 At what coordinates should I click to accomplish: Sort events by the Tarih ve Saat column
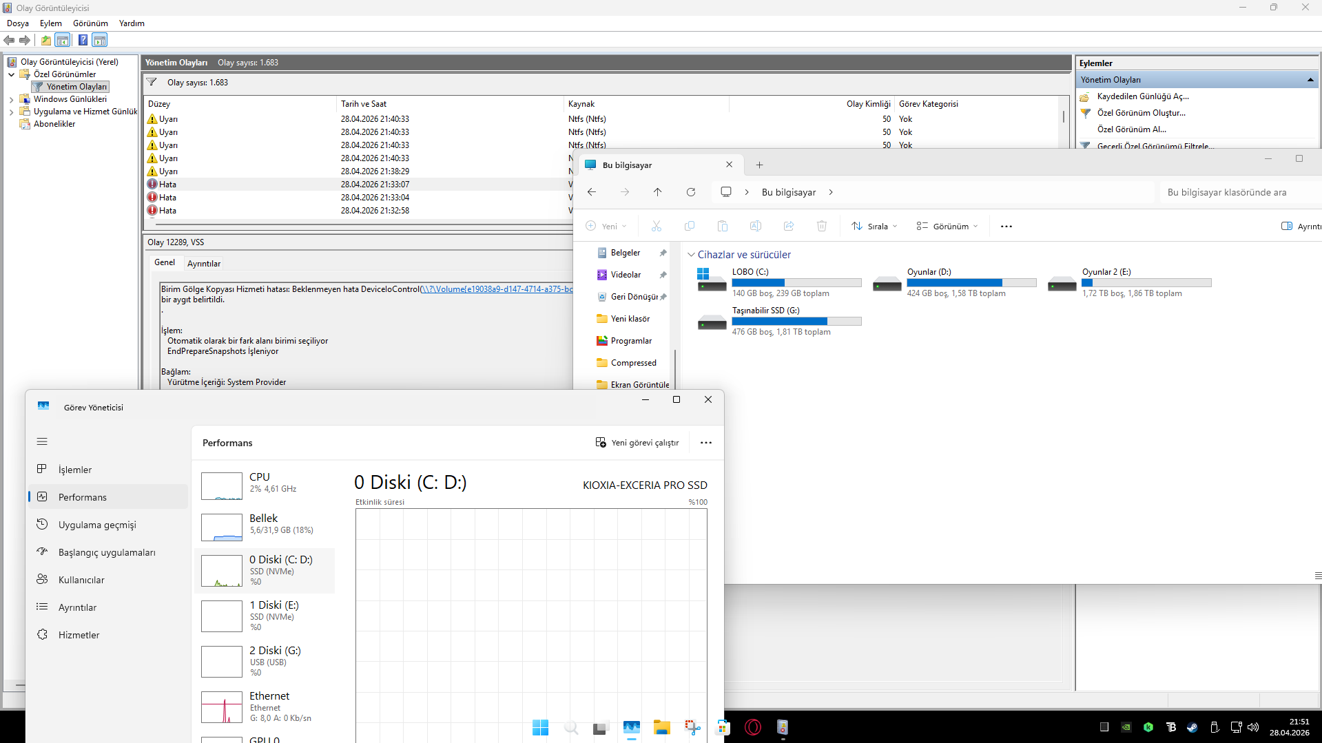click(x=451, y=104)
